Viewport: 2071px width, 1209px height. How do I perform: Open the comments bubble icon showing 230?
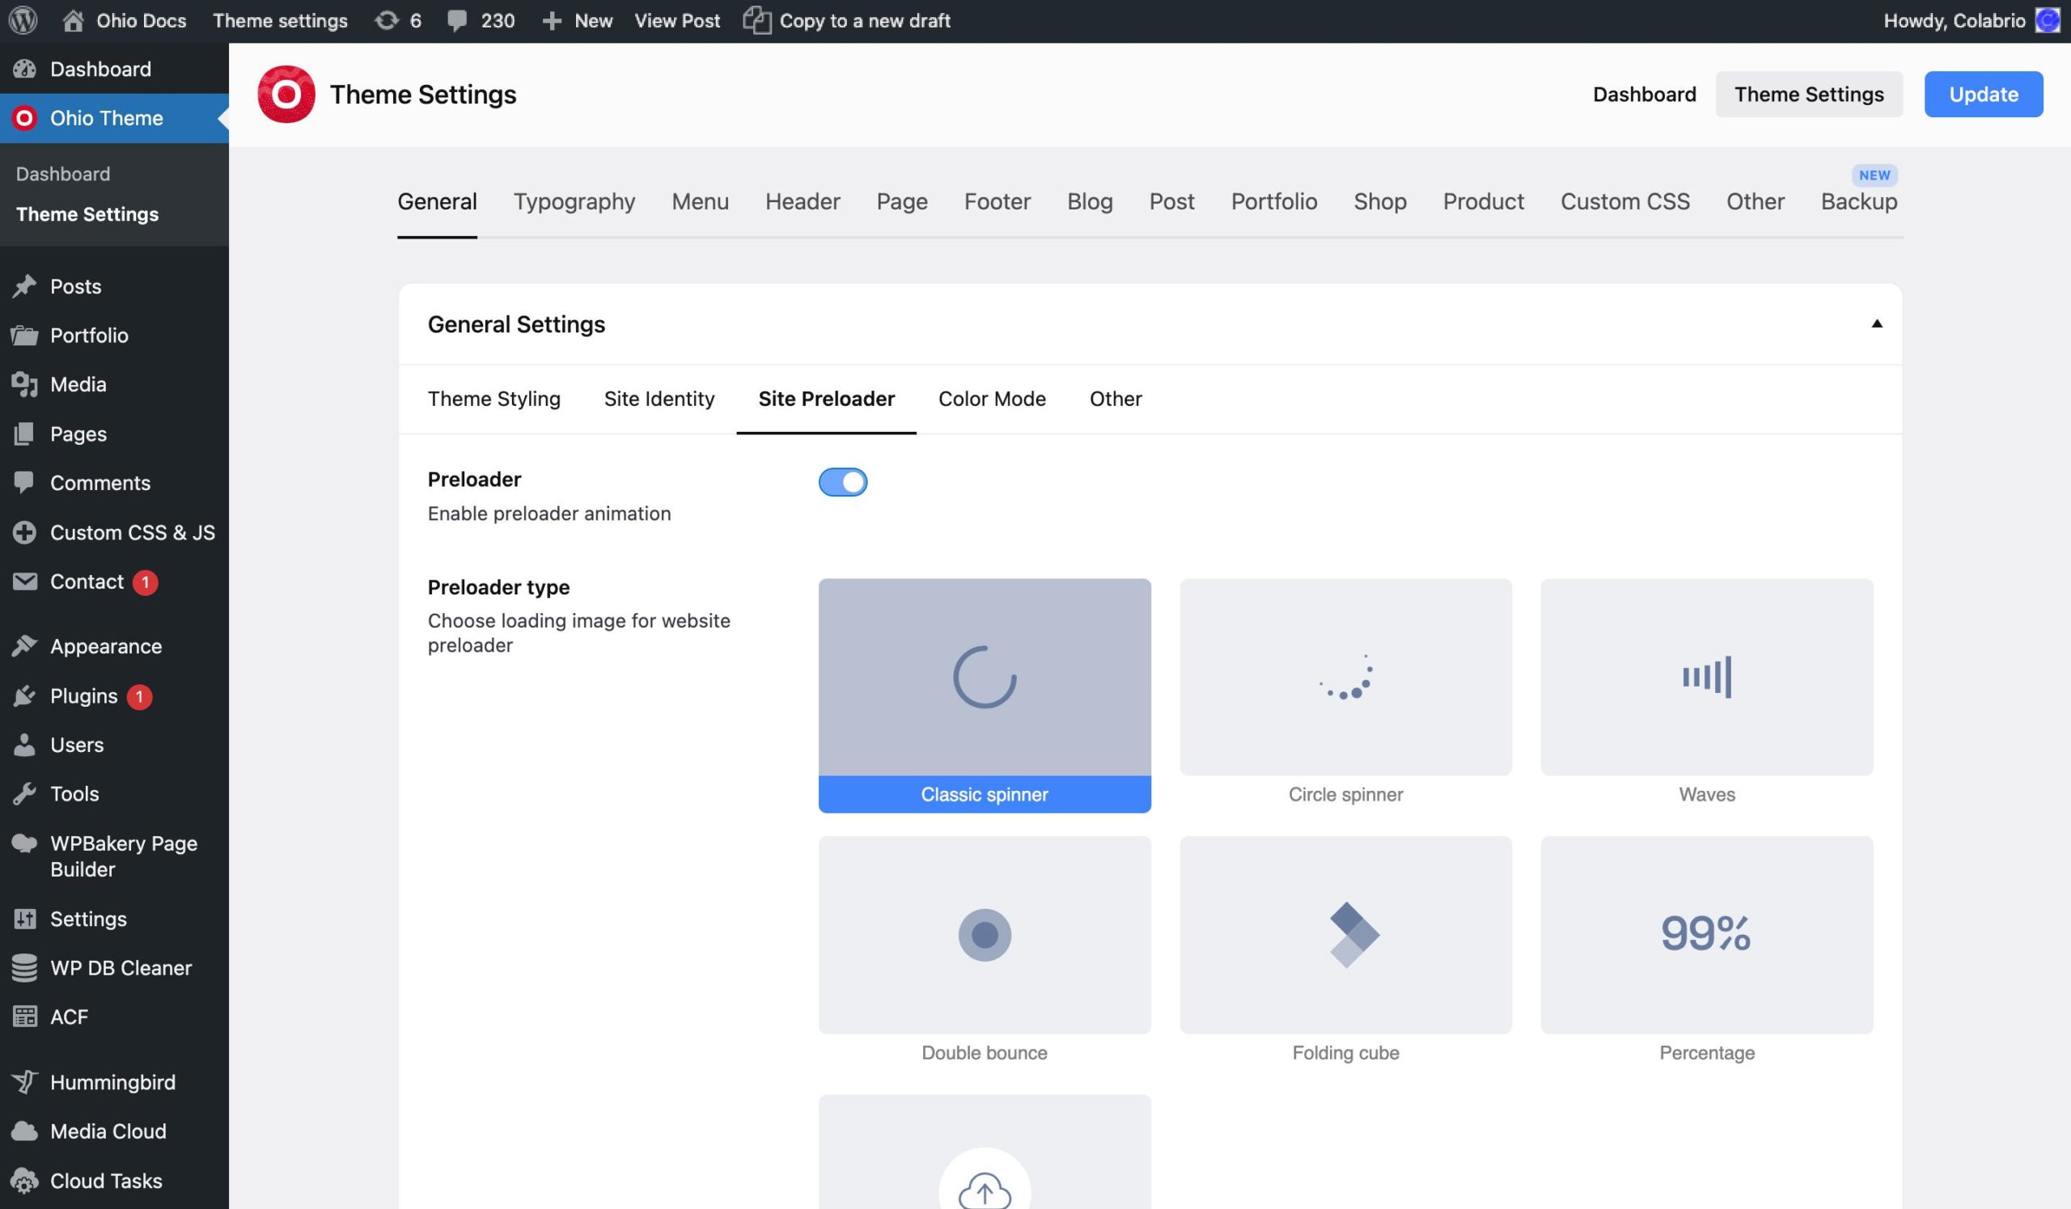pyautogui.click(x=457, y=21)
